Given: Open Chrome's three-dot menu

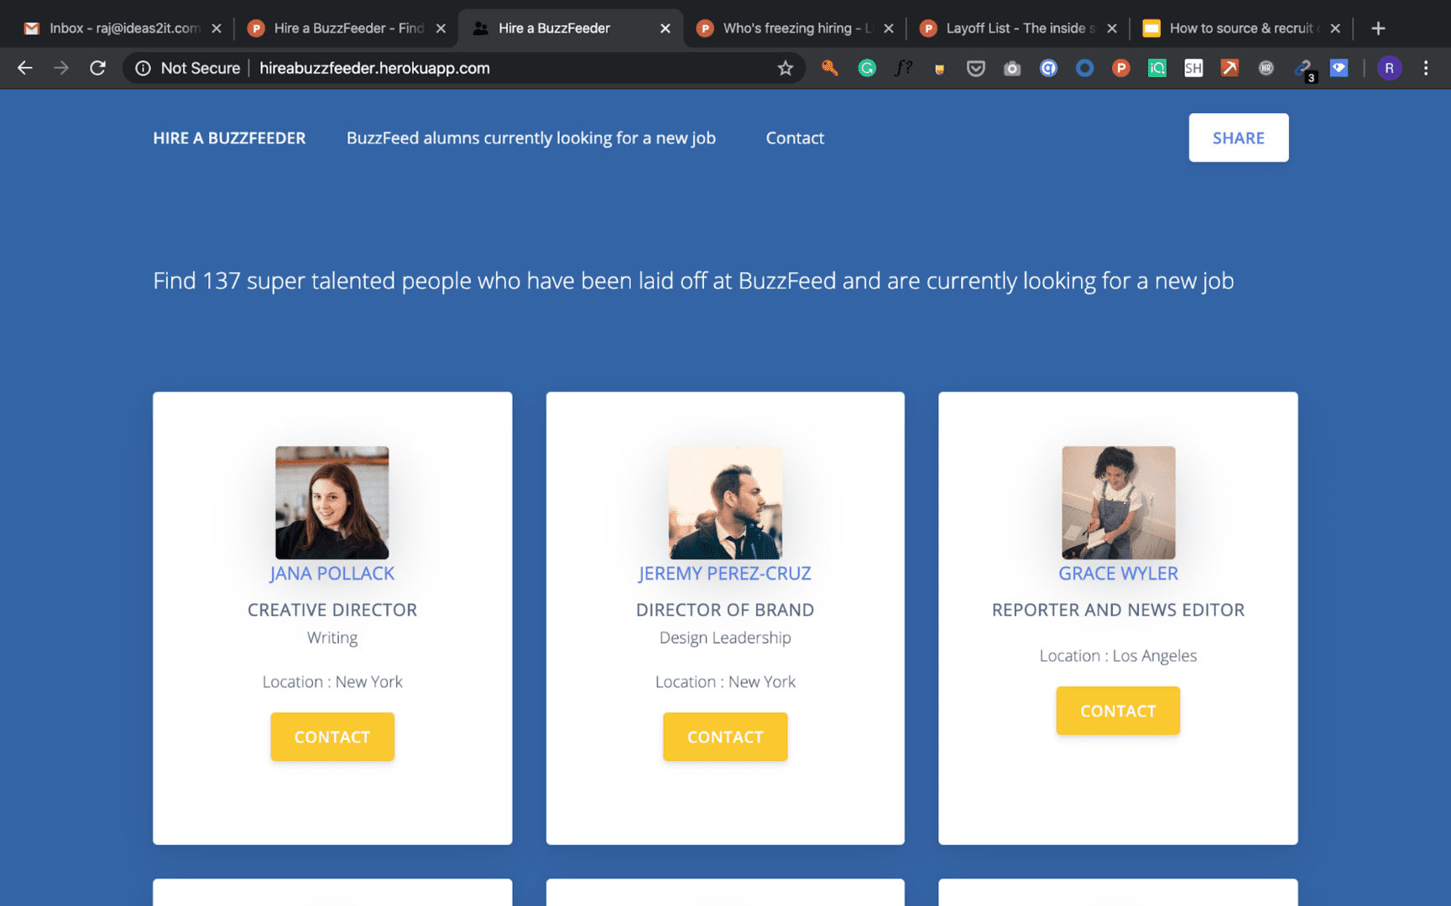Looking at the screenshot, I should pyautogui.click(x=1424, y=68).
